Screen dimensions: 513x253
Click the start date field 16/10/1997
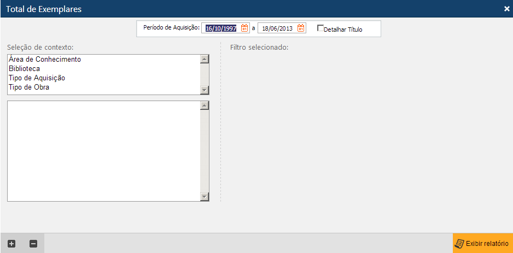[220, 28]
